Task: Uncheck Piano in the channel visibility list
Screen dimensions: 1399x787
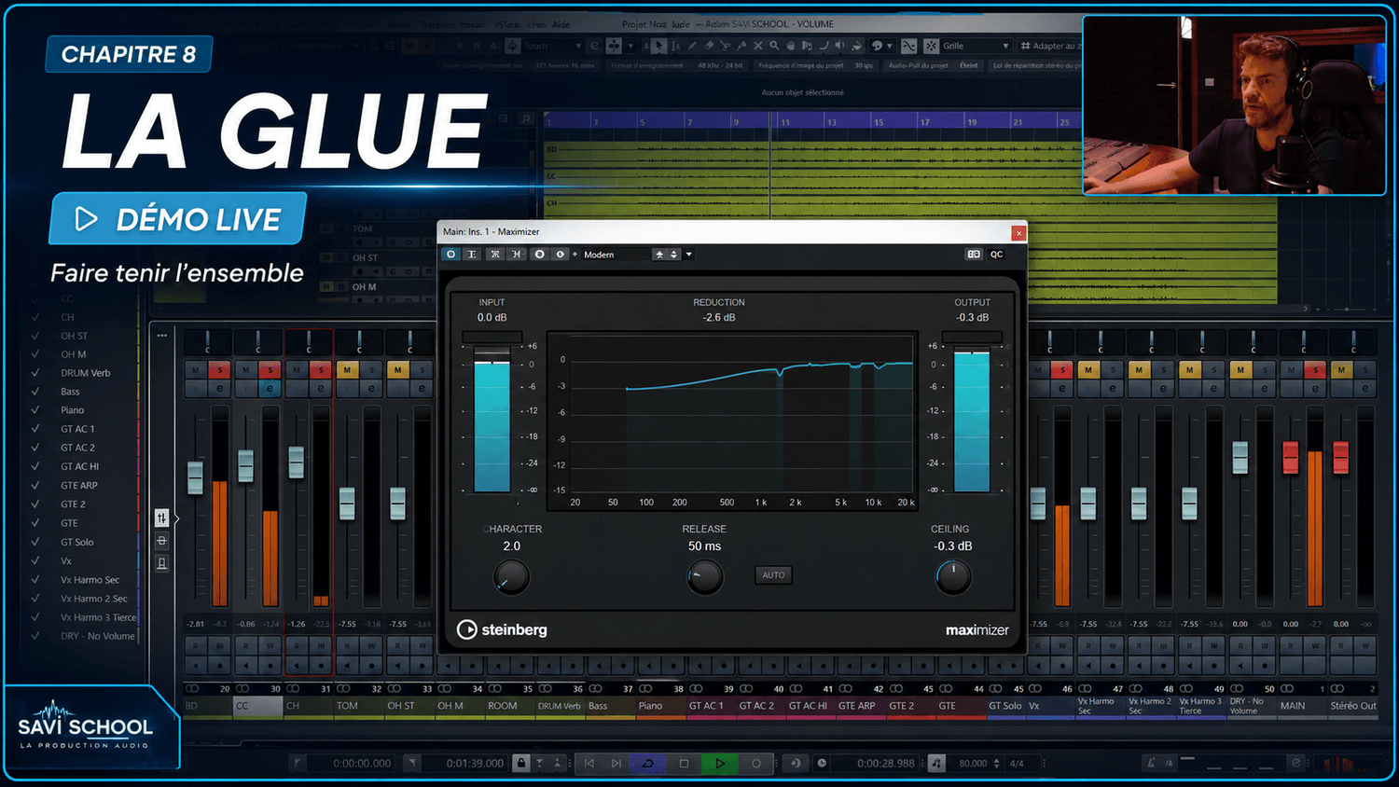Action: [x=35, y=410]
